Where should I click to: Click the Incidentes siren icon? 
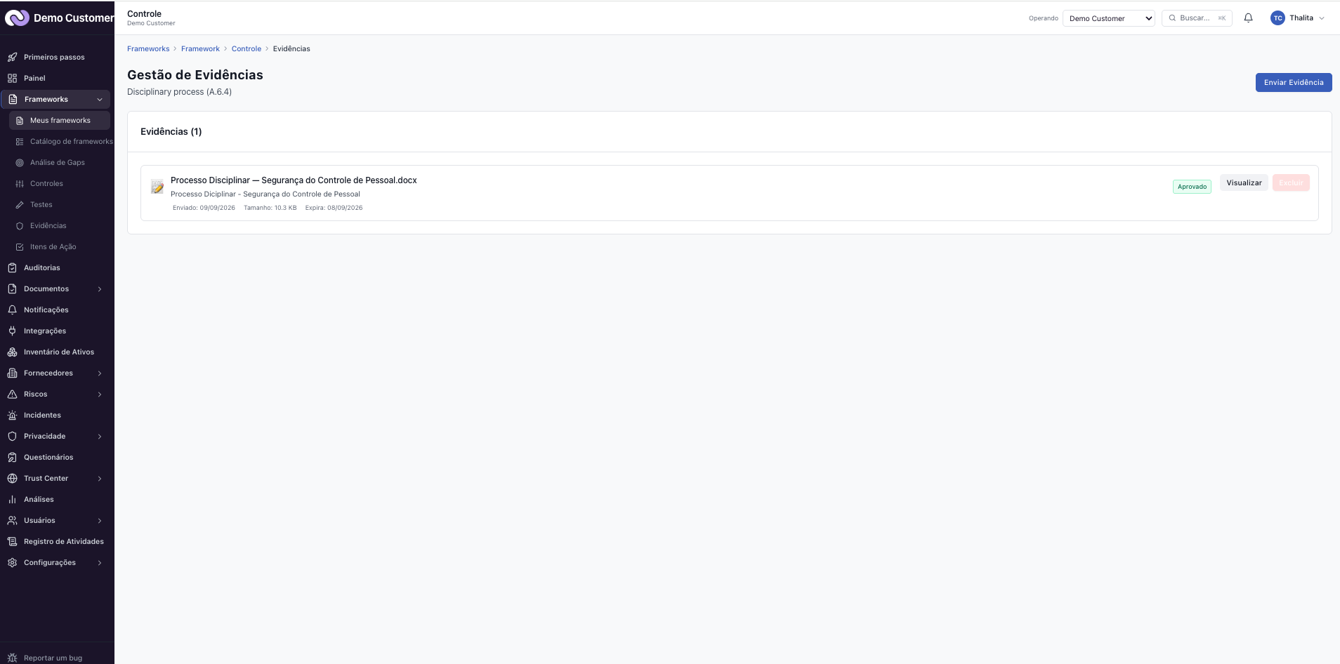[x=12, y=415]
